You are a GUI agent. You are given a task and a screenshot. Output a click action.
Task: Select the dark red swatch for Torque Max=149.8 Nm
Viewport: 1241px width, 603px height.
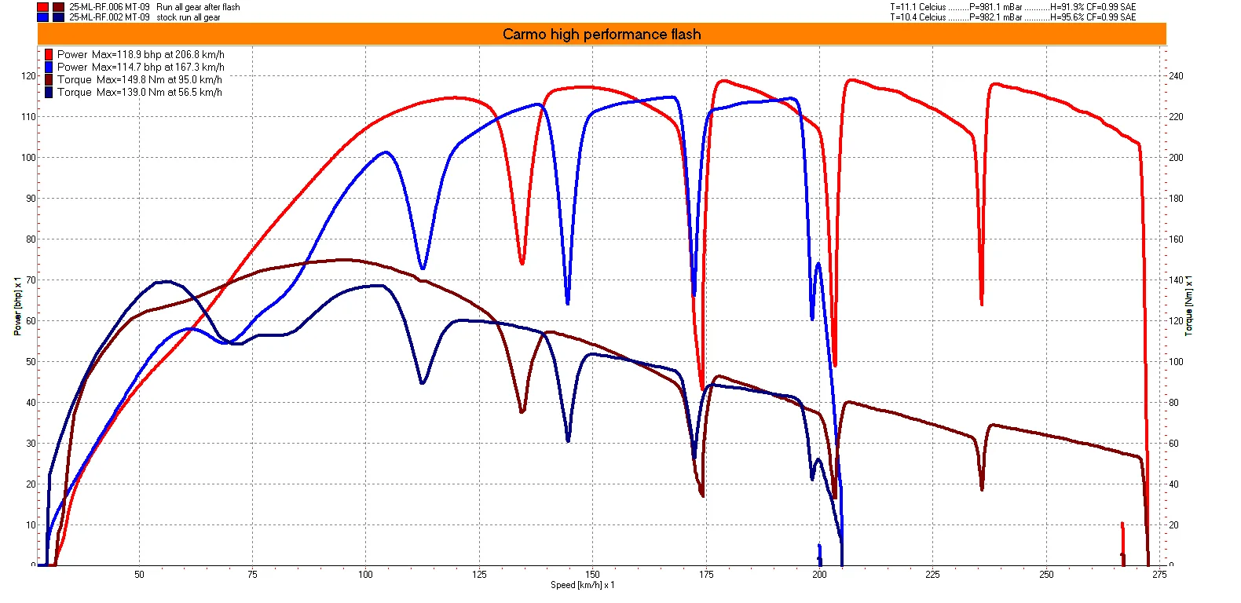click(49, 80)
